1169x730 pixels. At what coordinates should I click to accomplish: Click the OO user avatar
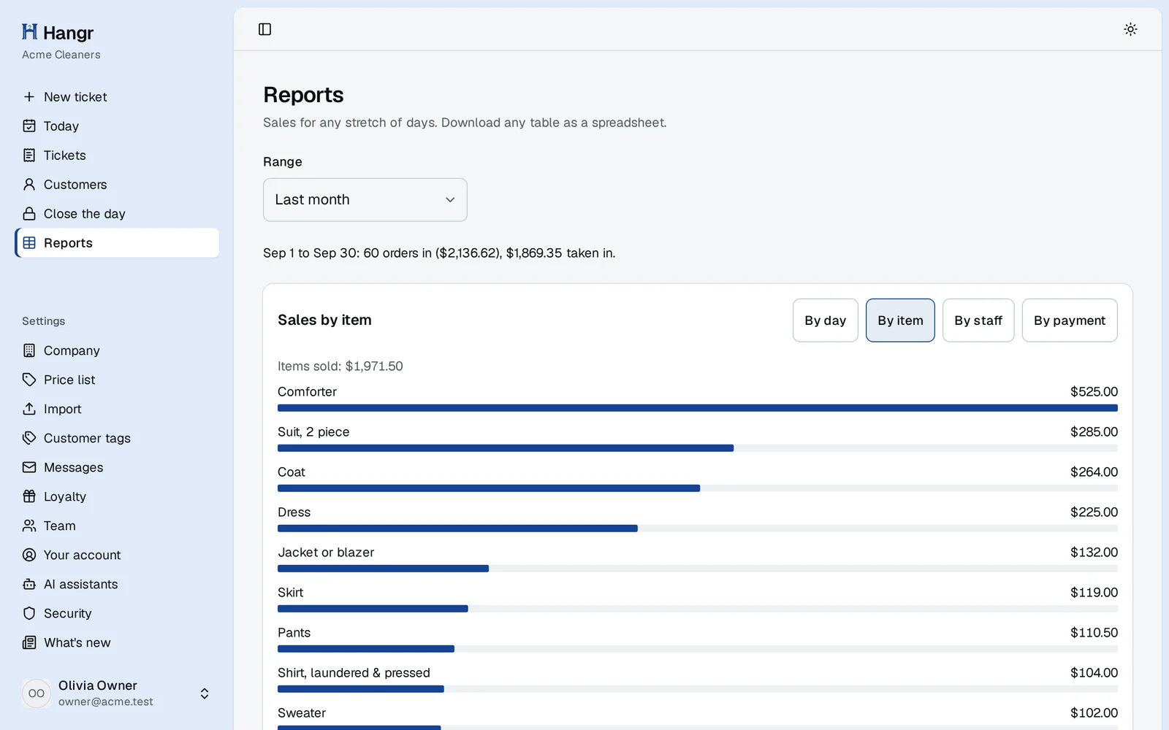coord(37,693)
